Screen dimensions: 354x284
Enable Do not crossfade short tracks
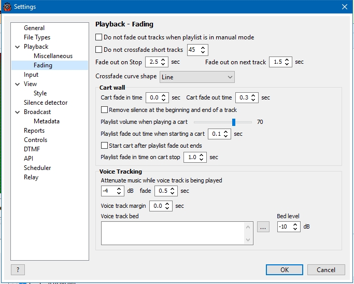coord(99,50)
